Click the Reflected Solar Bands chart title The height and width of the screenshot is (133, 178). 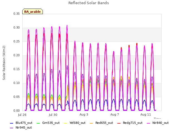click(89, 3)
